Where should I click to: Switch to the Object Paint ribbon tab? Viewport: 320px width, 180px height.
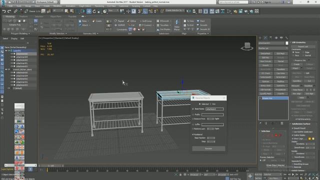click(x=55, y=16)
